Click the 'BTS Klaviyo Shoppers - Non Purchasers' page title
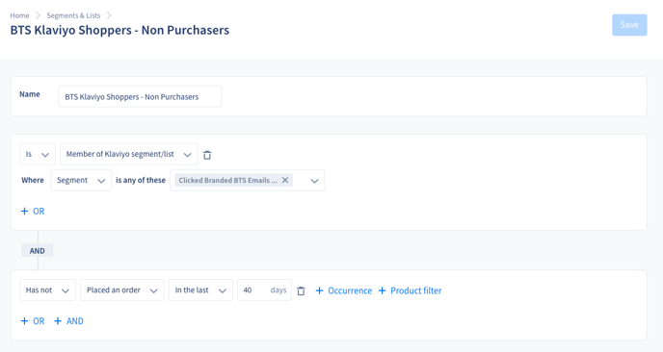663x352 pixels. 119,31
